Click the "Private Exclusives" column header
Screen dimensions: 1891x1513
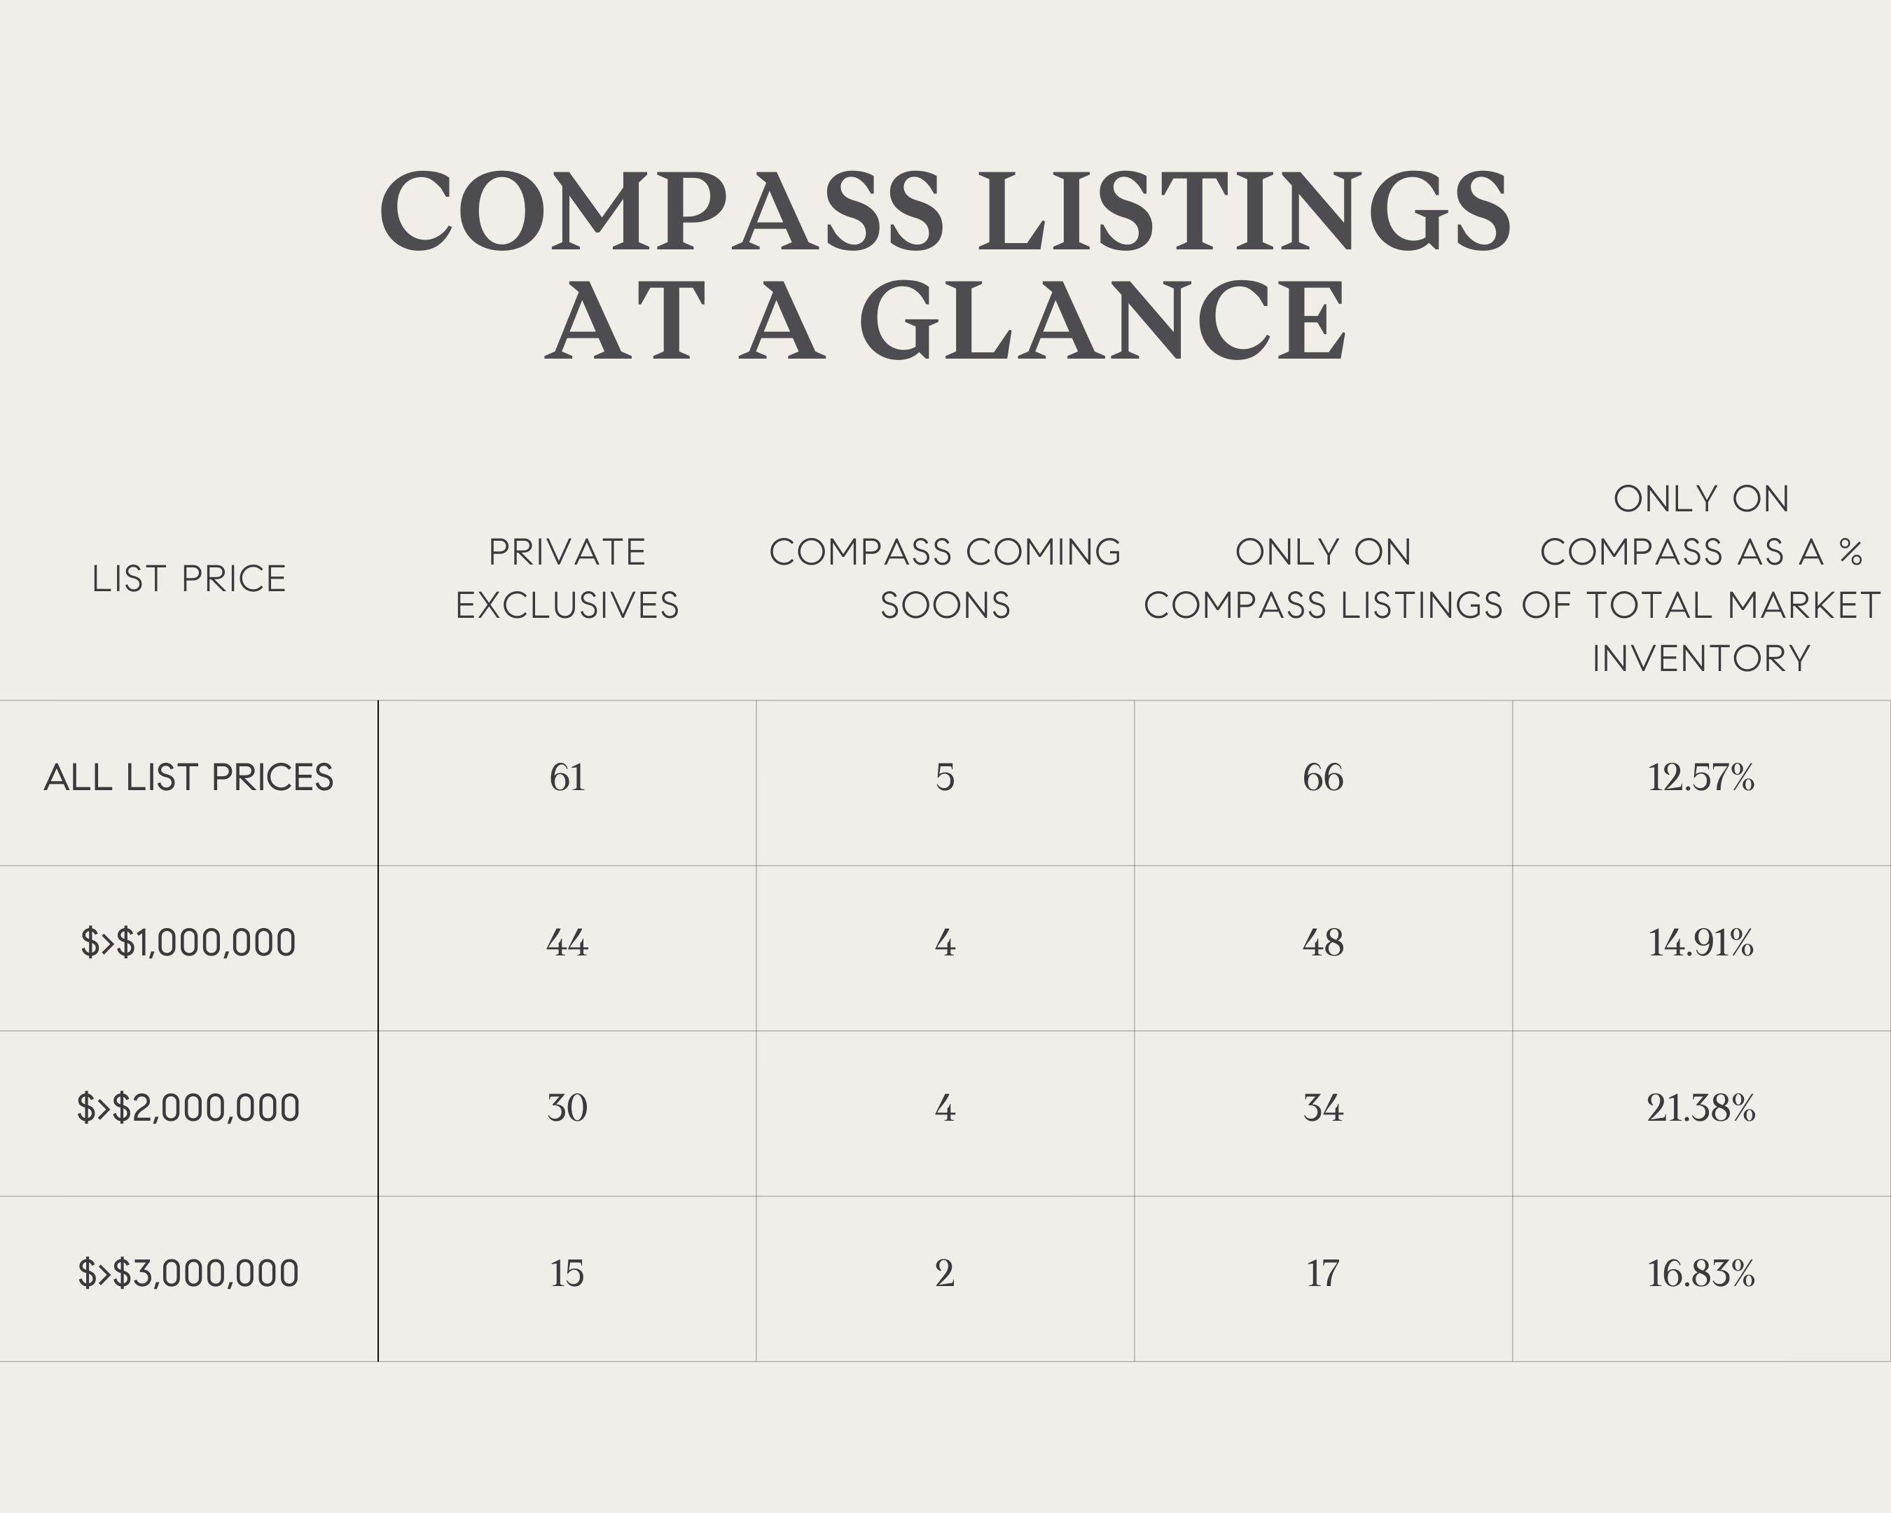(x=567, y=579)
